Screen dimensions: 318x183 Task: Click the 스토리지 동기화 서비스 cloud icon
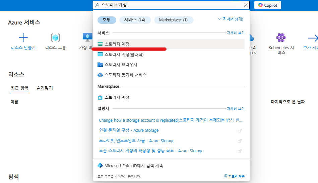point(100,75)
